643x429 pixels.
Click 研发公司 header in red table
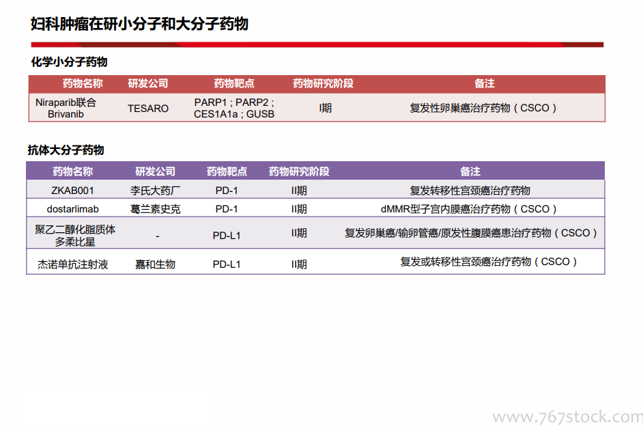[x=148, y=83]
